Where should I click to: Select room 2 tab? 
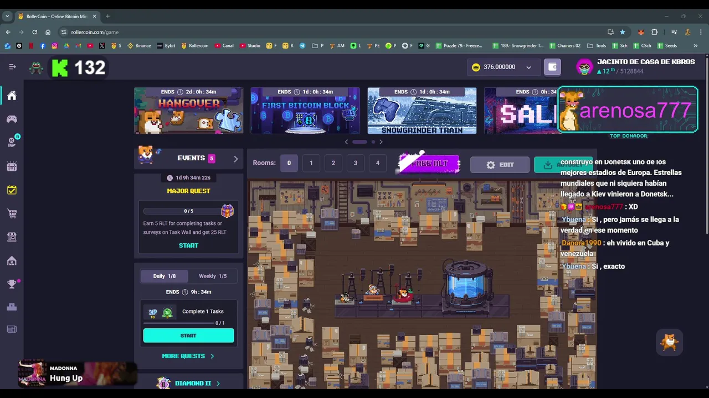click(333, 163)
